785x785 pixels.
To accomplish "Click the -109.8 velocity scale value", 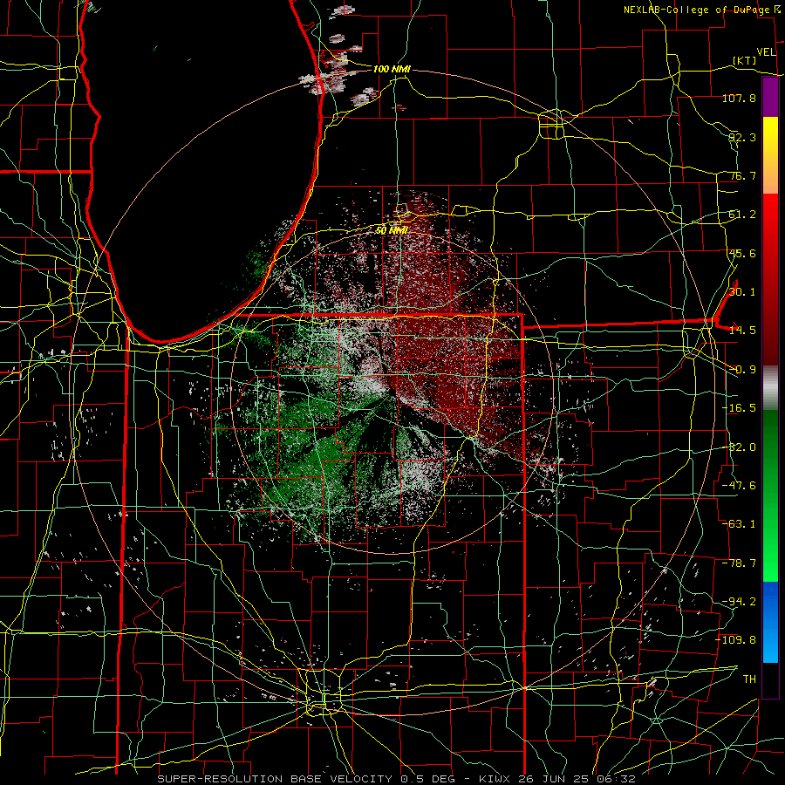I will coord(736,640).
